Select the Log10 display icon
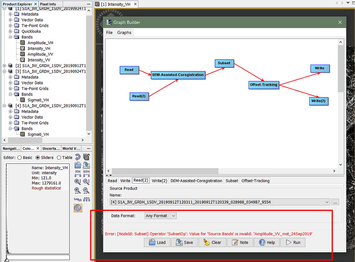355x262 pixels. tap(77, 198)
